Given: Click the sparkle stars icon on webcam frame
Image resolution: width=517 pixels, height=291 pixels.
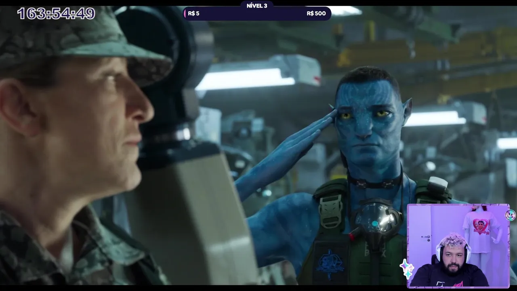Looking at the screenshot, I should (406, 270).
